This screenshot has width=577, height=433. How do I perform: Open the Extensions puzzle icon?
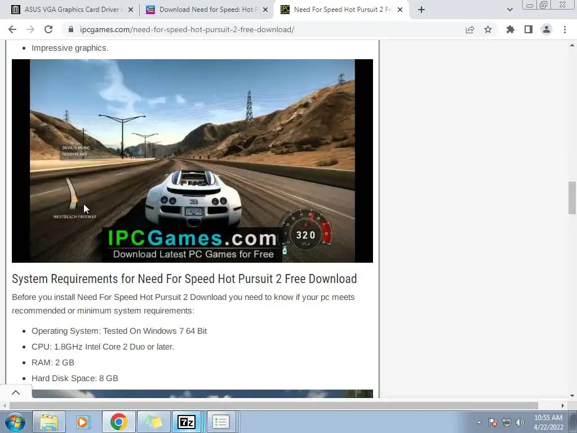point(511,29)
